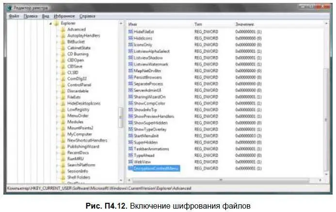Select the StartMenuInit value name

[x=146, y=136]
